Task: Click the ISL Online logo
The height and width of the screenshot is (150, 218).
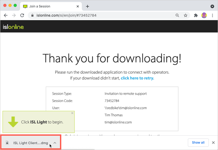Action: coord(14,27)
